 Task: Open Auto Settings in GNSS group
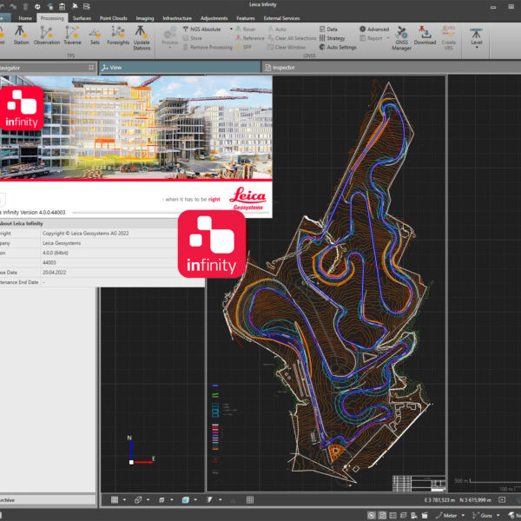(x=338, y=47)
